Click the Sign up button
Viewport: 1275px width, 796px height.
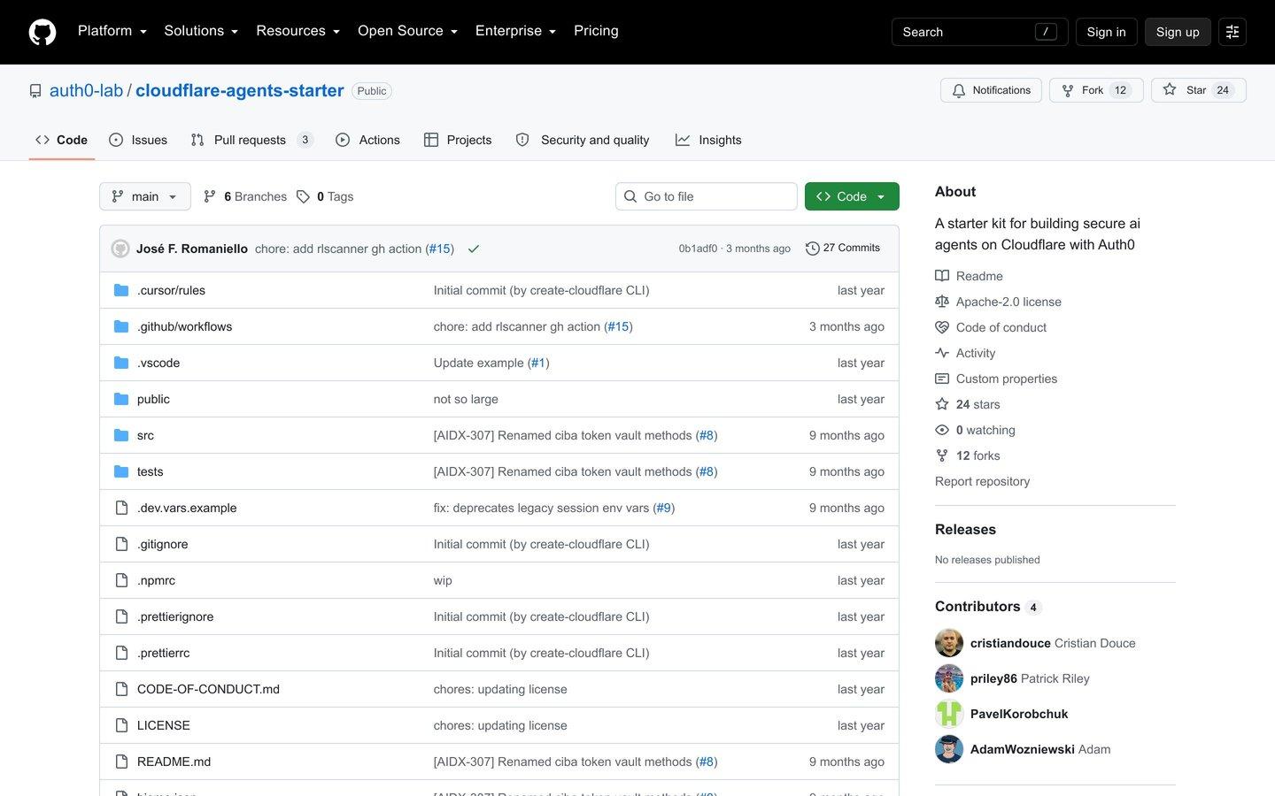click(1178, 32)
